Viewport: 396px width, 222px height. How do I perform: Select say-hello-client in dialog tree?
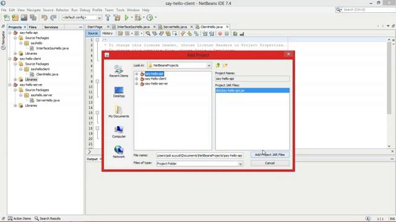tap(155, 79)
